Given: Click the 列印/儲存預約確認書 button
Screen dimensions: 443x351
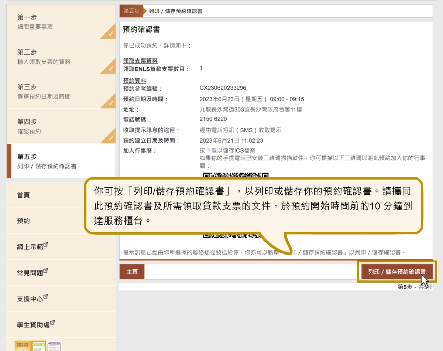Looking at the screenshot, I should tap(397, 271).
